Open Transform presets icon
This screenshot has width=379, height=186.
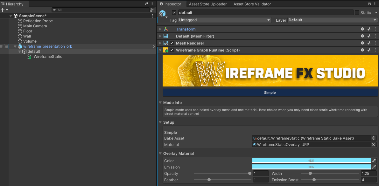(369, 29)
